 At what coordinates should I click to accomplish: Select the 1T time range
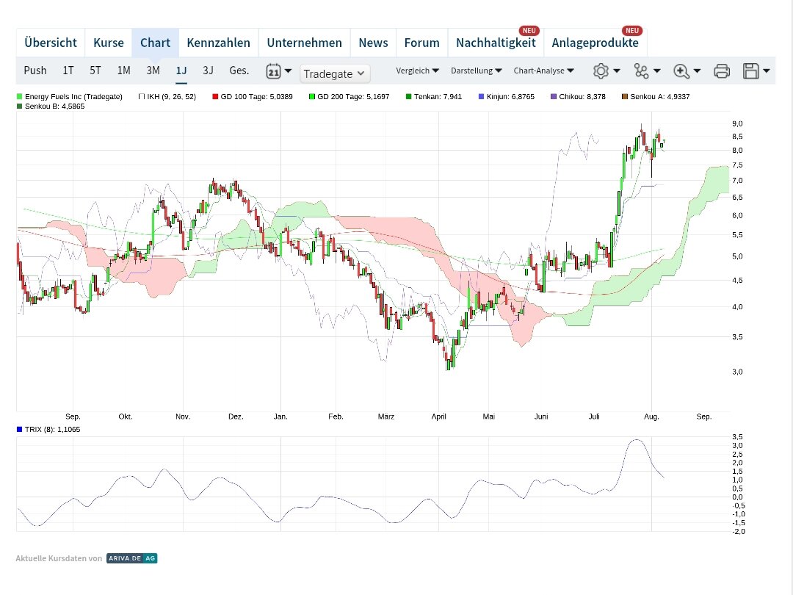click(x=68, y=71)
